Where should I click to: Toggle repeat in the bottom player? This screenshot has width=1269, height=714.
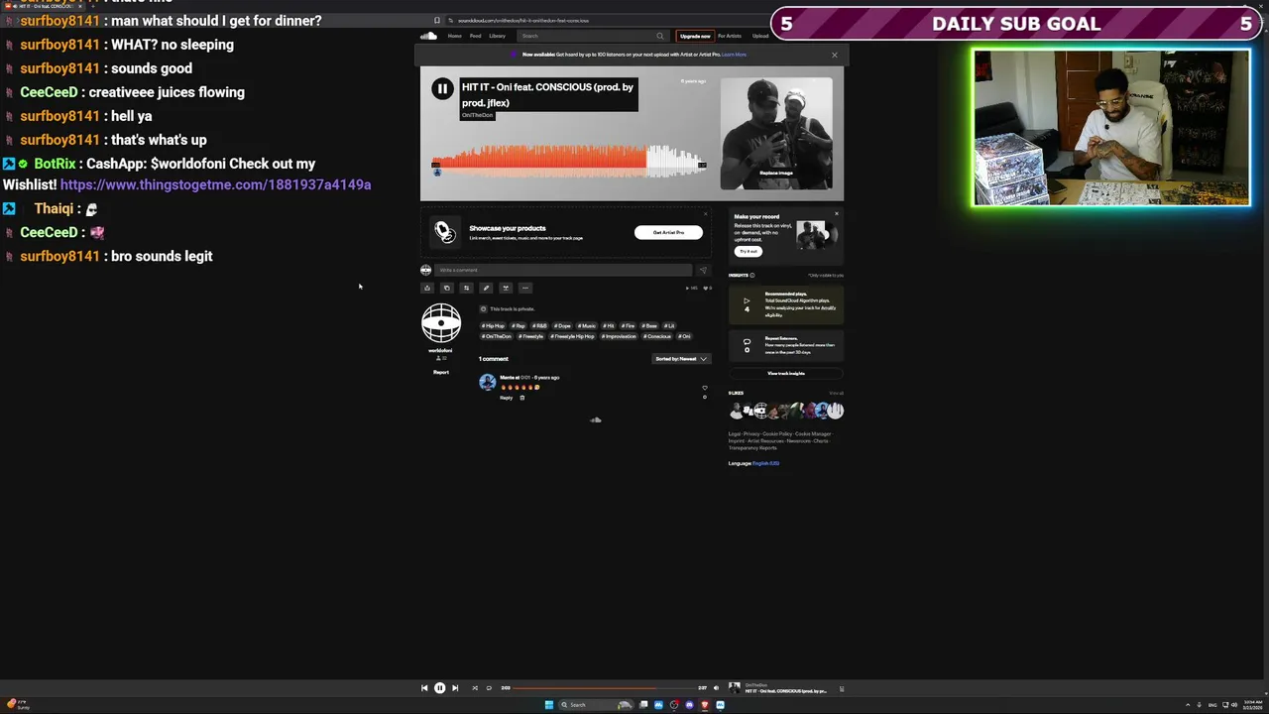489,688
